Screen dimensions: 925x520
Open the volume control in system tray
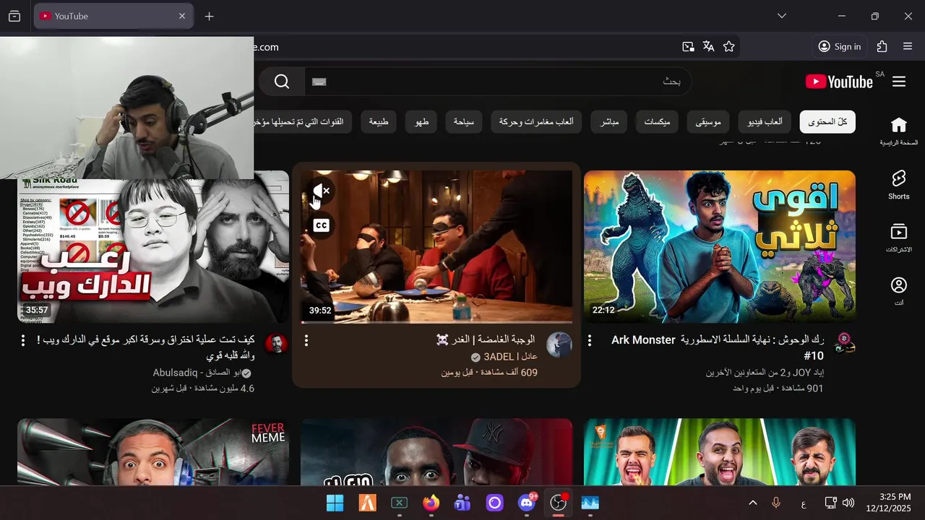(x=848, y=503)
